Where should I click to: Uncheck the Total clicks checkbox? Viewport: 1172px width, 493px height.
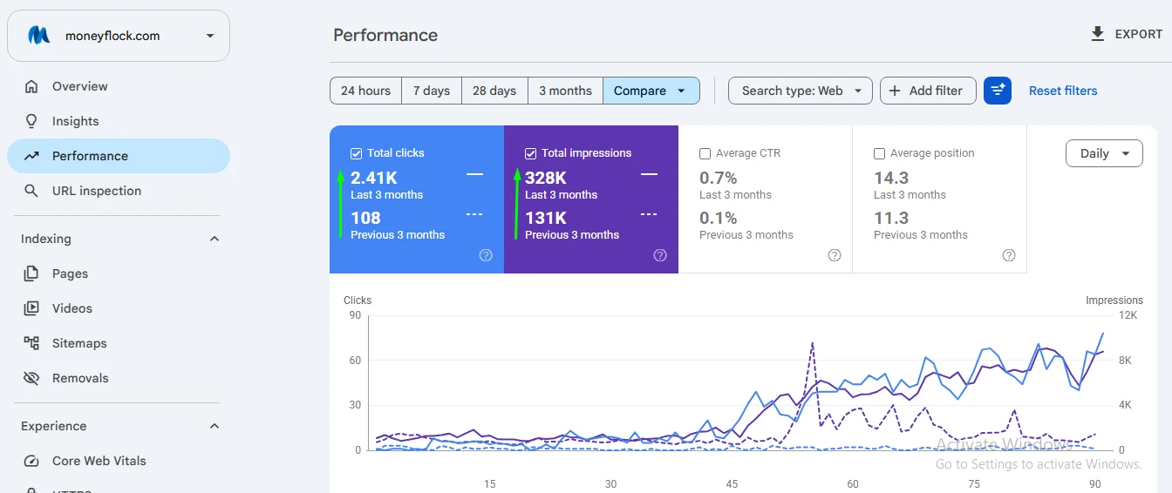[356, 153]
